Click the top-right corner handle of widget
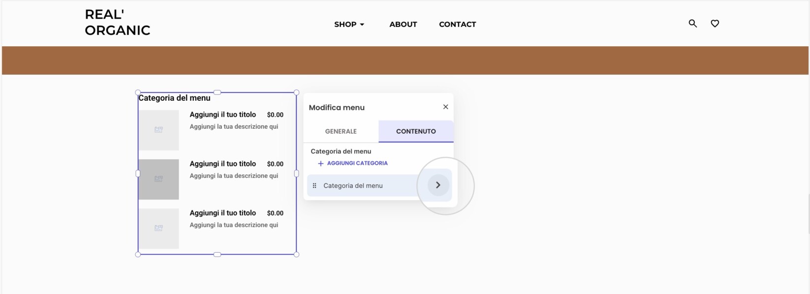This screenshot has width=810, height=294. [296, 92]
